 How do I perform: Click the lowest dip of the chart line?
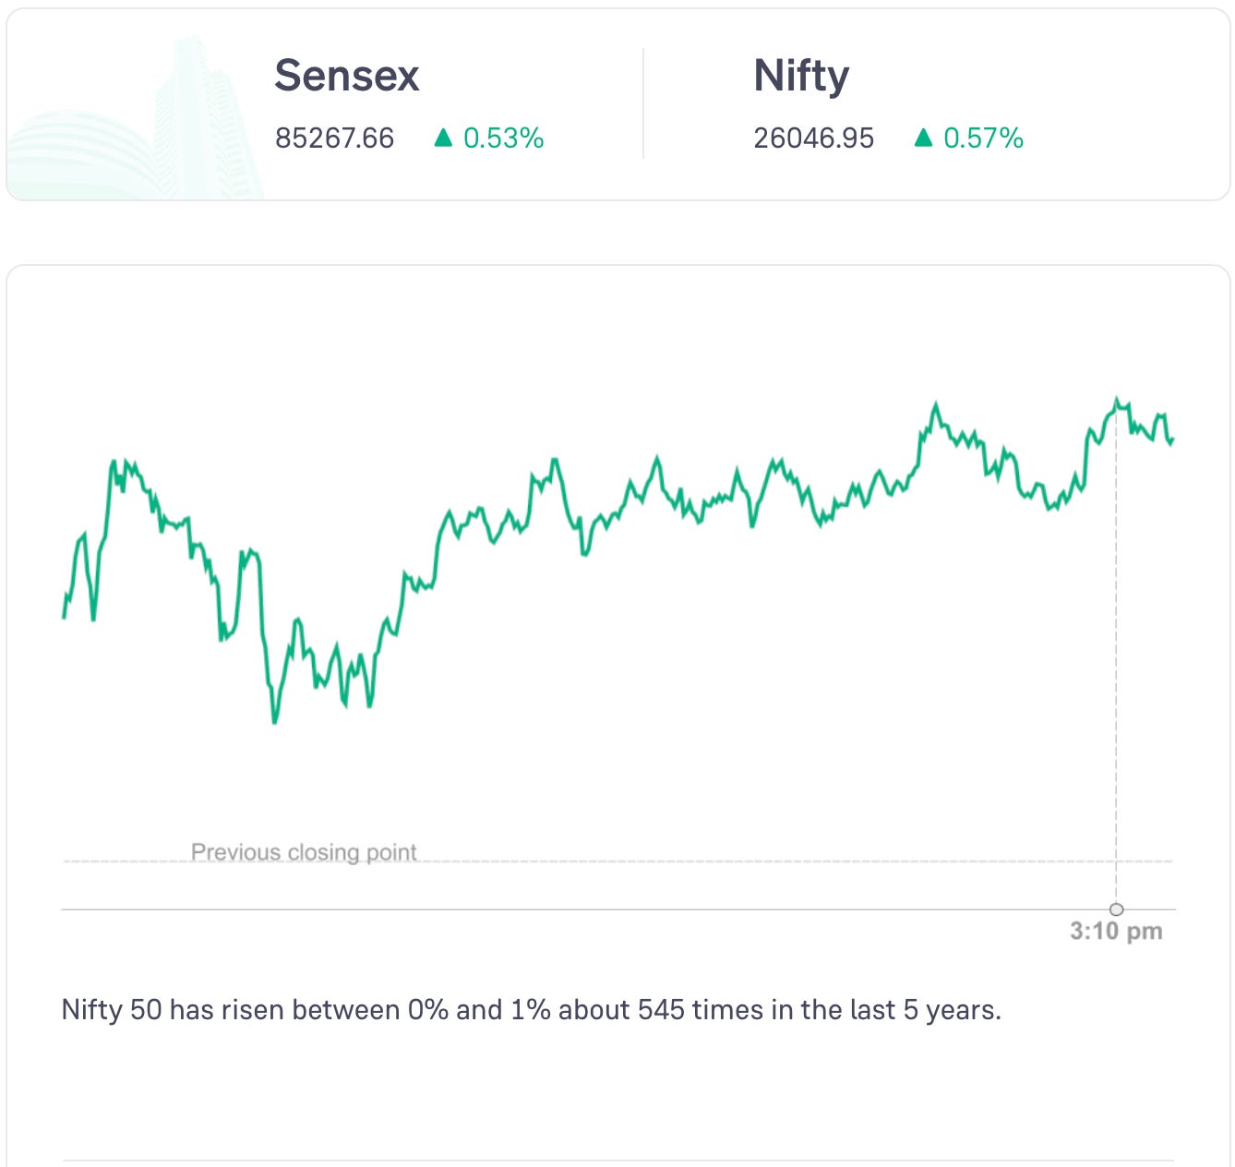coord(274,721)
